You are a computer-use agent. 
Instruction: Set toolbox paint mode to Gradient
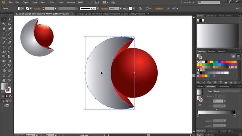[x=7, y=96]
